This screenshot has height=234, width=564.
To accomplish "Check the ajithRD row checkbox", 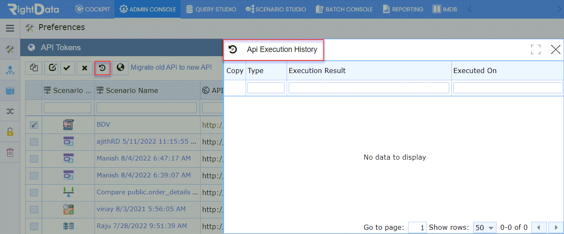I will [x=34, y=142].
